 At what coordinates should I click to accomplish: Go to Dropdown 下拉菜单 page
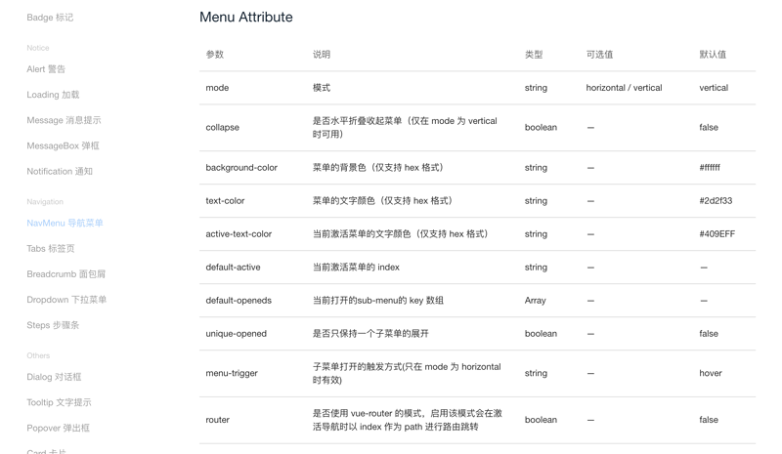[x=66, y=300]
